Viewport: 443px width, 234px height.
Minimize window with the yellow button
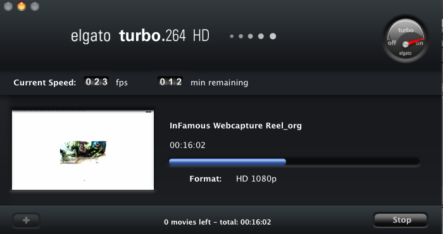click(x=22, y=6)
